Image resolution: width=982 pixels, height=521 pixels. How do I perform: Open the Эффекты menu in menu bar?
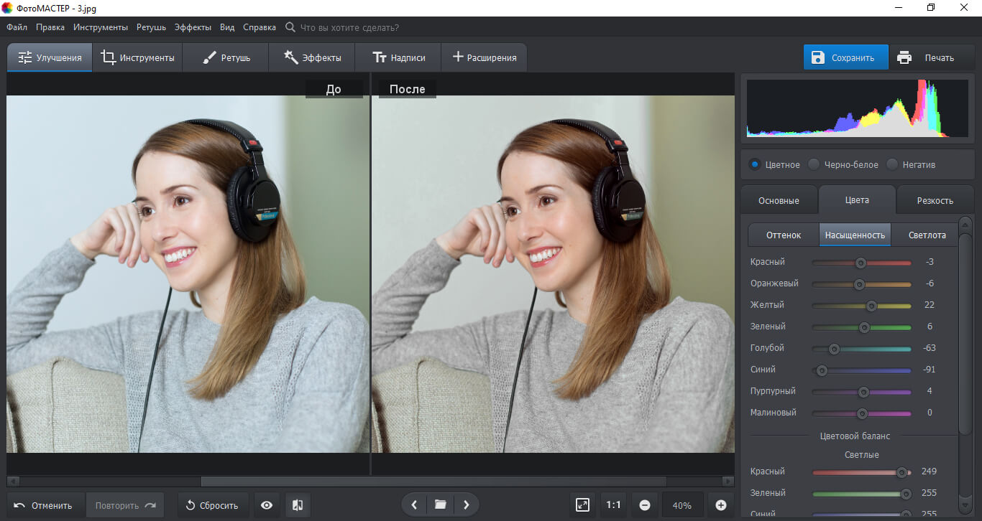click(193, 27)
